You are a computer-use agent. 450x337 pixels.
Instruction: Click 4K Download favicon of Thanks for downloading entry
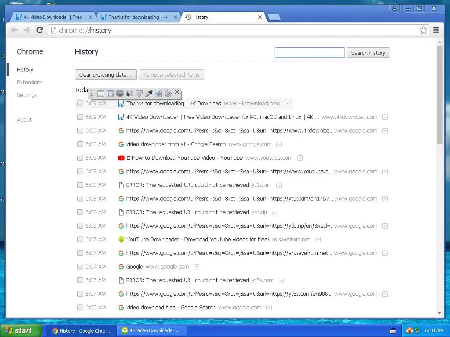pos(121,104)
